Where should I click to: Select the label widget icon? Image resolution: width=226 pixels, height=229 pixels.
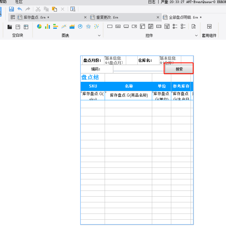point(118,27)
